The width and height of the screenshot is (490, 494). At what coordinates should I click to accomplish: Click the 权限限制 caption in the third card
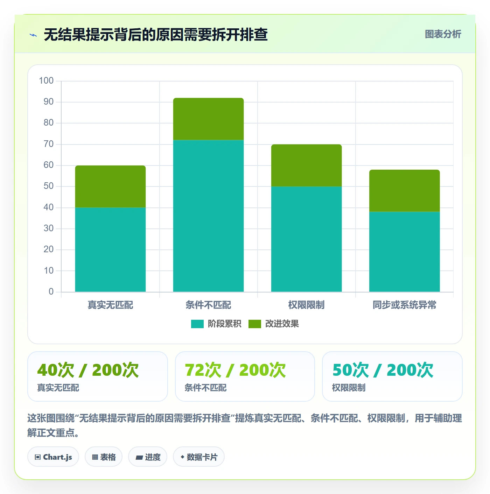pos(349,388)
